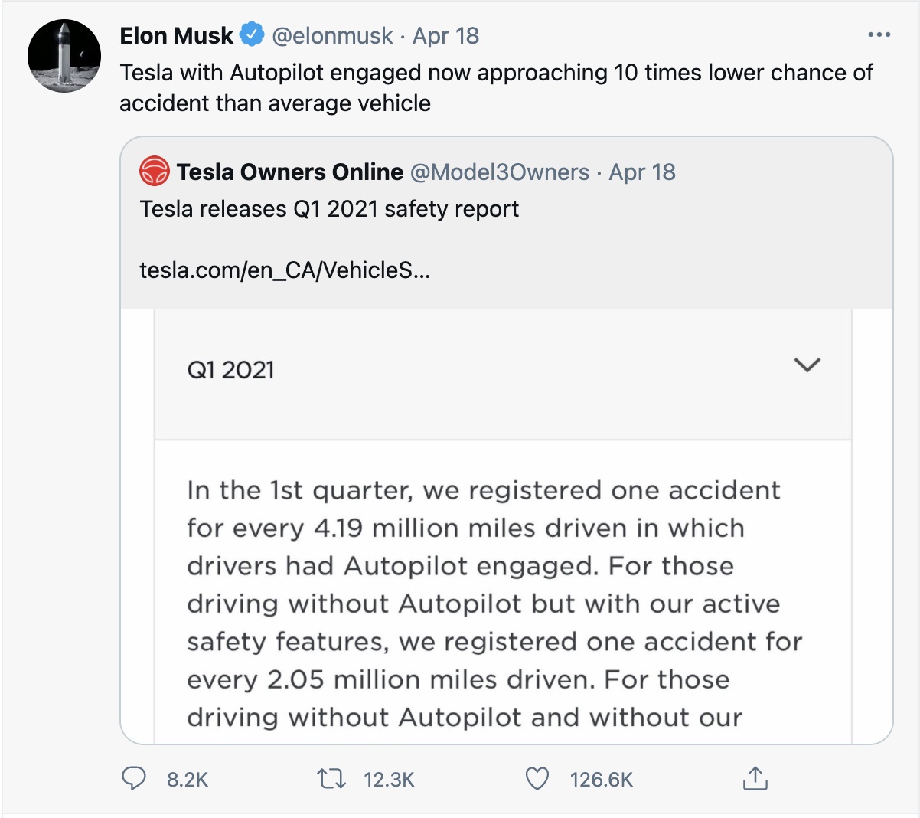Click the Q1 2021 accordion header
The height and width of the screenshot is (818, 920).
click(231, 370)
